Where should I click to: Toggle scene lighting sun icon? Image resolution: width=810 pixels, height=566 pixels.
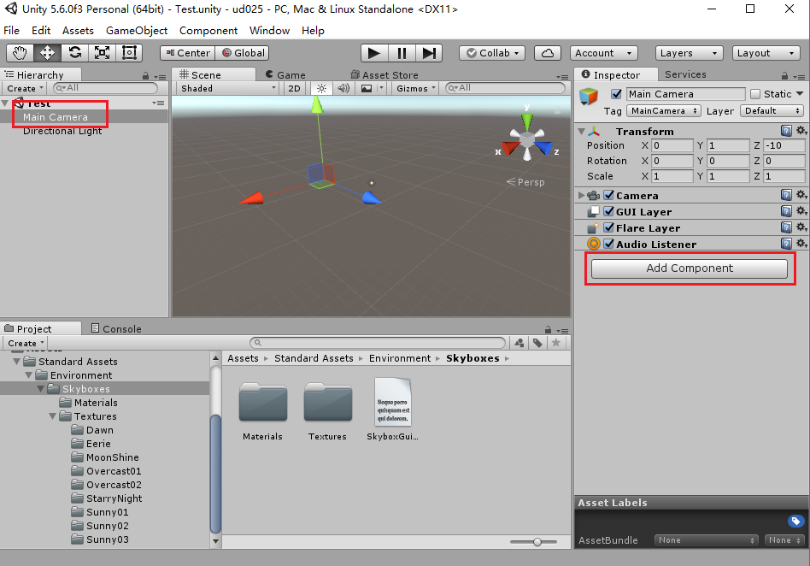(321, 88)
